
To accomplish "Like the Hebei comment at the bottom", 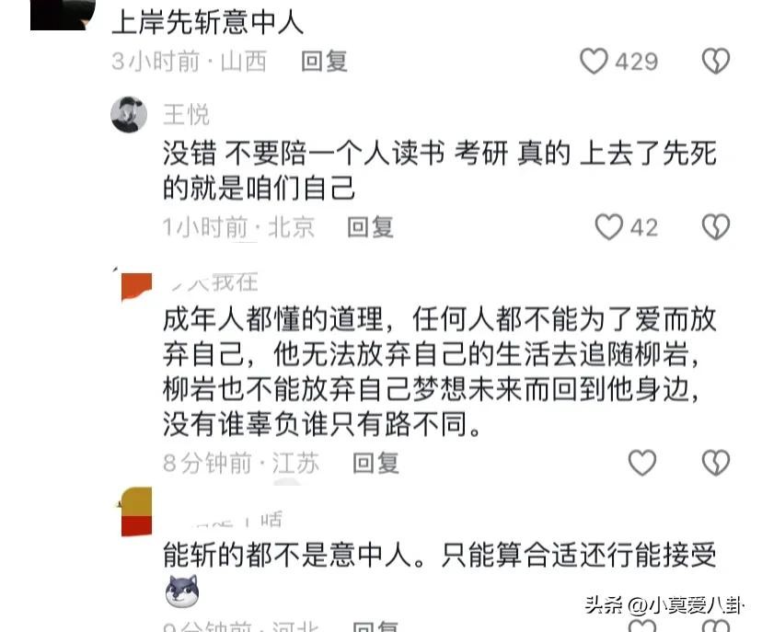I will (642, 626).
